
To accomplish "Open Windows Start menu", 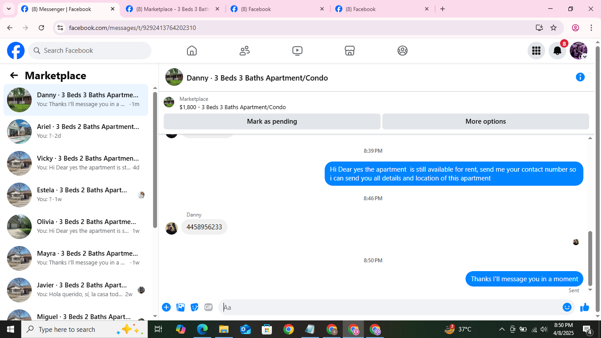I will point(11,329).
